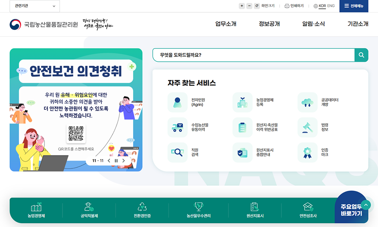Open the 수입농산물 유통이력 truck icon
This screenshot has height=227, width=378.
pos(178,127)
